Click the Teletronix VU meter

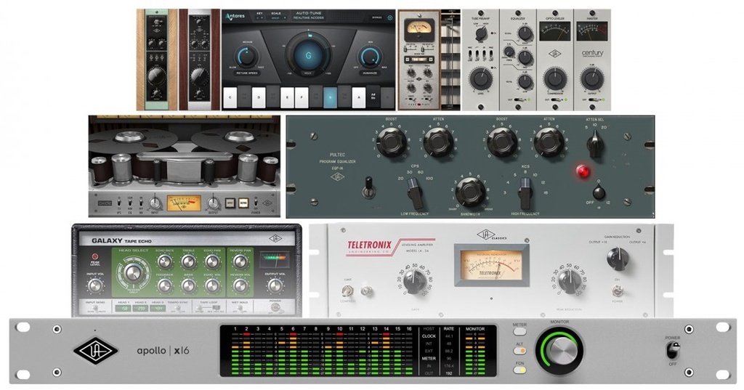pos(491,265)
